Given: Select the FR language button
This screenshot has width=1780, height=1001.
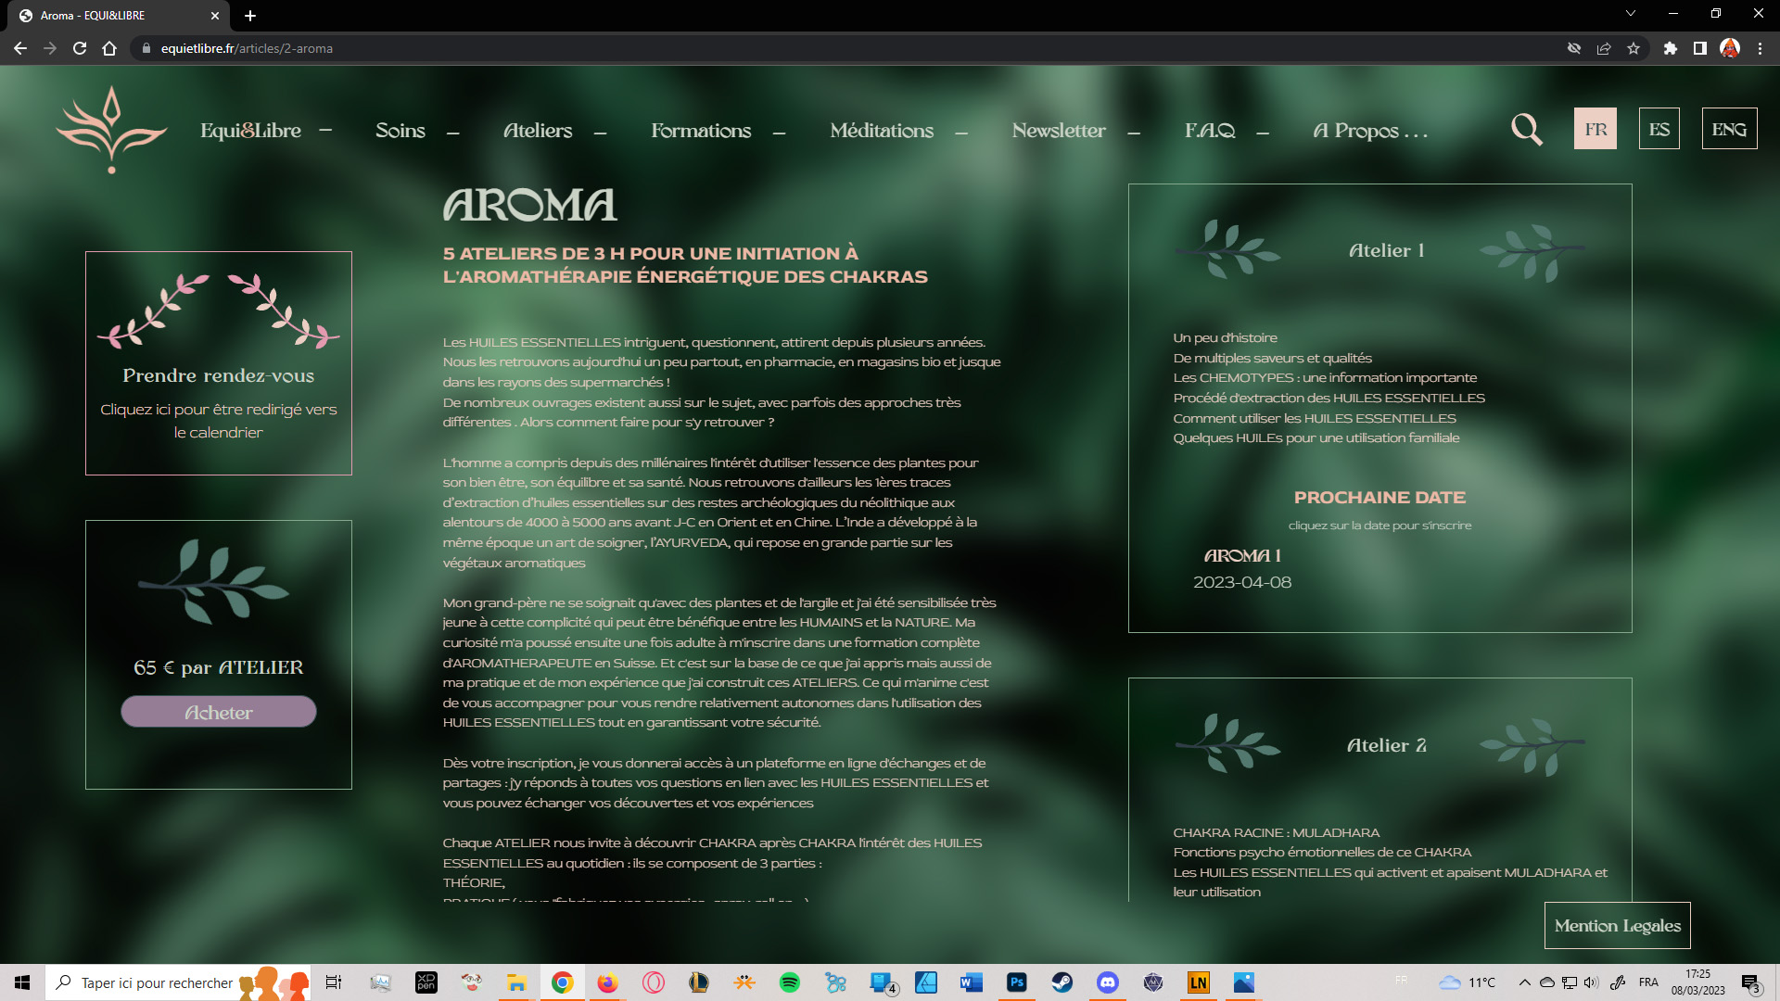Looking at the screenshot, I should (x=1596, y=130).
